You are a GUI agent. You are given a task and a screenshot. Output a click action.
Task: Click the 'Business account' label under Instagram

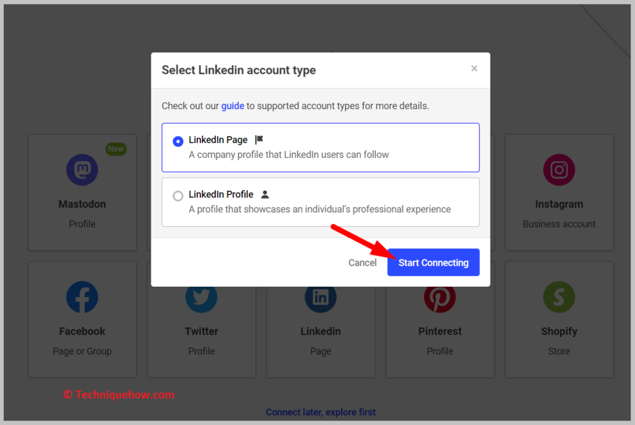pyautogui.click(x=559, y=224)
